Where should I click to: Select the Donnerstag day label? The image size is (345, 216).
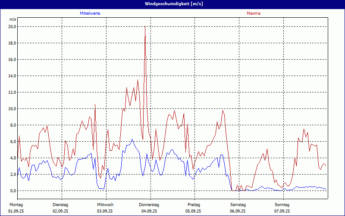click(x=149, y=204)
